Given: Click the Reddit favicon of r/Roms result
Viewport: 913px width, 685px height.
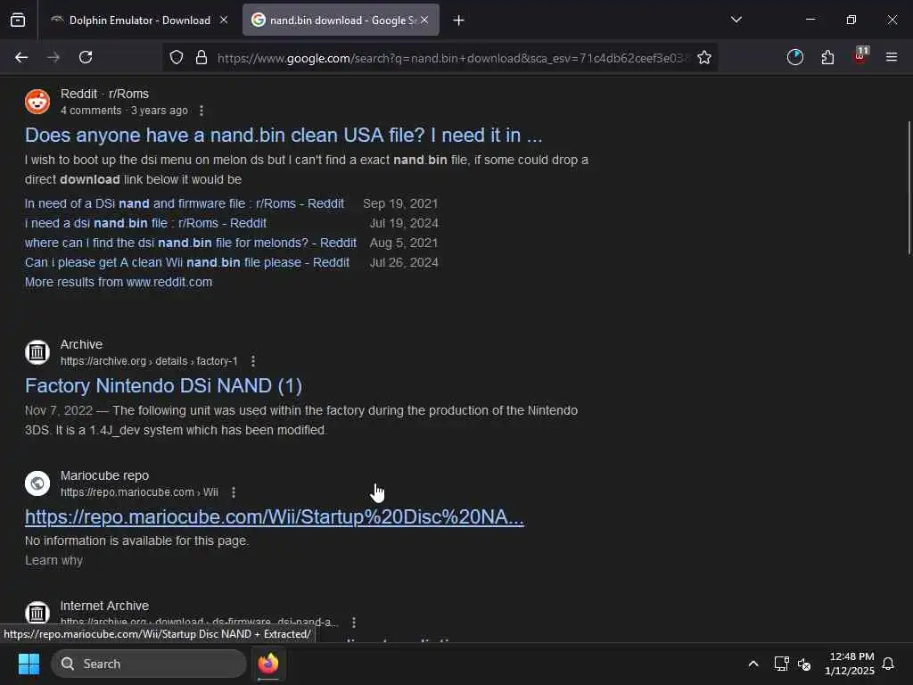Looking at the screenshot, I should pos(37,102).
